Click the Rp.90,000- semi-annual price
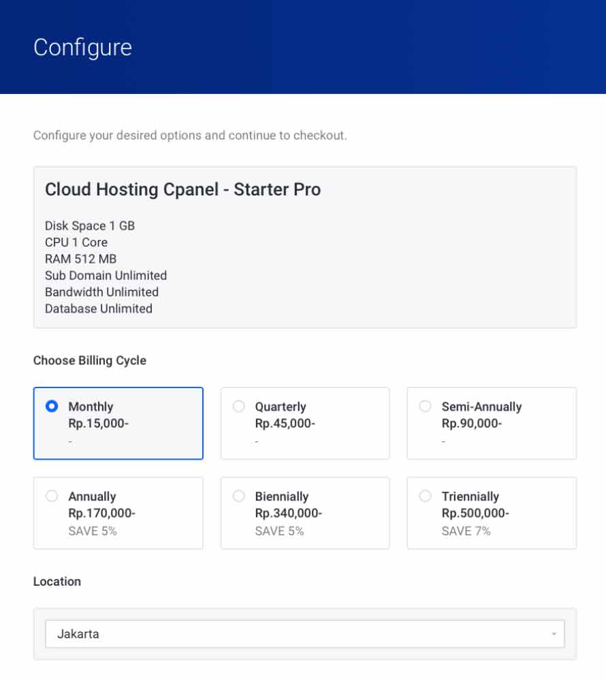This screenshot has width=606, height=681. point(472,424)
